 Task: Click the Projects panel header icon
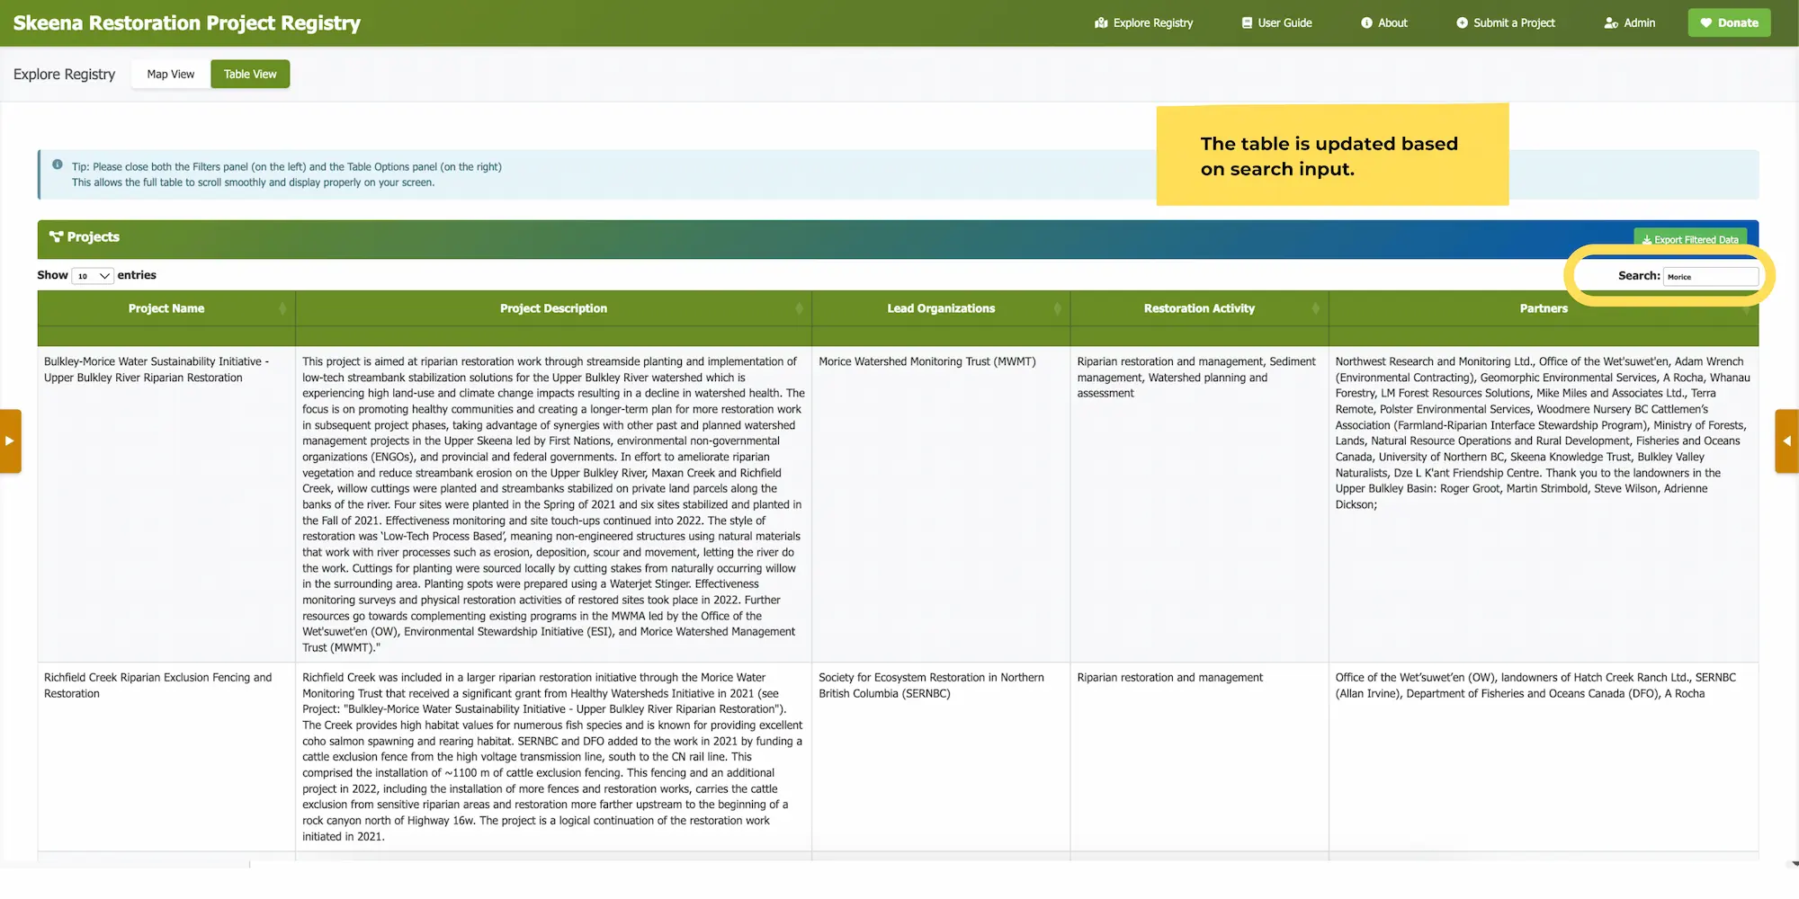(56, 237)
